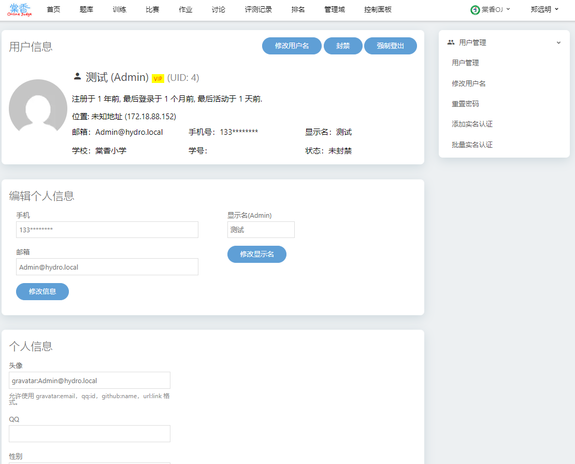Open the 郑远明 account dropdown menu
This screenshot has width=575, height=464.
[544, 9]
